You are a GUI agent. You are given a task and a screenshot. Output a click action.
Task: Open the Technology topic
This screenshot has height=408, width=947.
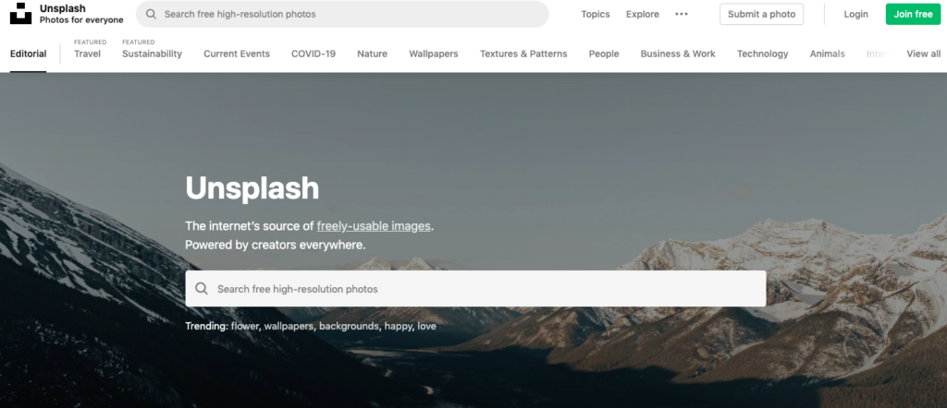762,54
